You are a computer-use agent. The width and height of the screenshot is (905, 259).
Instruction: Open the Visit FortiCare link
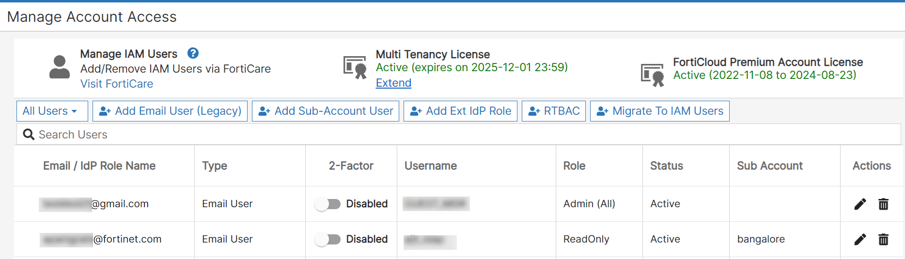click(x=117, y=84)
